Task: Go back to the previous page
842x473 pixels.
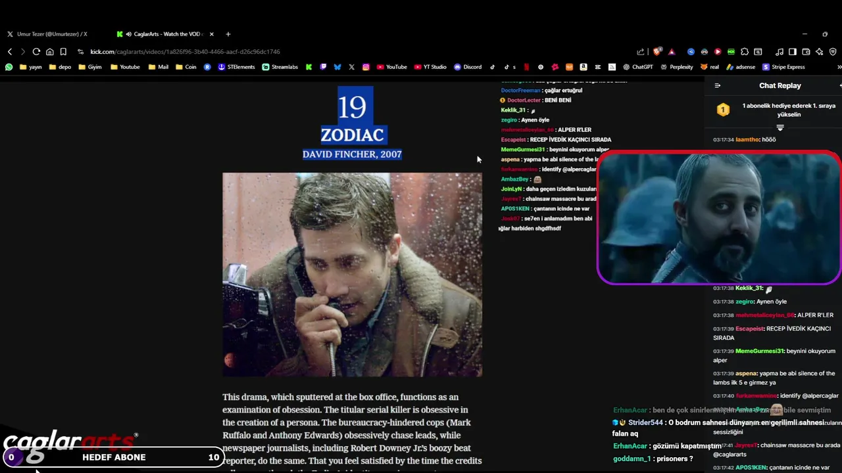Action: [x=10, y=51]
